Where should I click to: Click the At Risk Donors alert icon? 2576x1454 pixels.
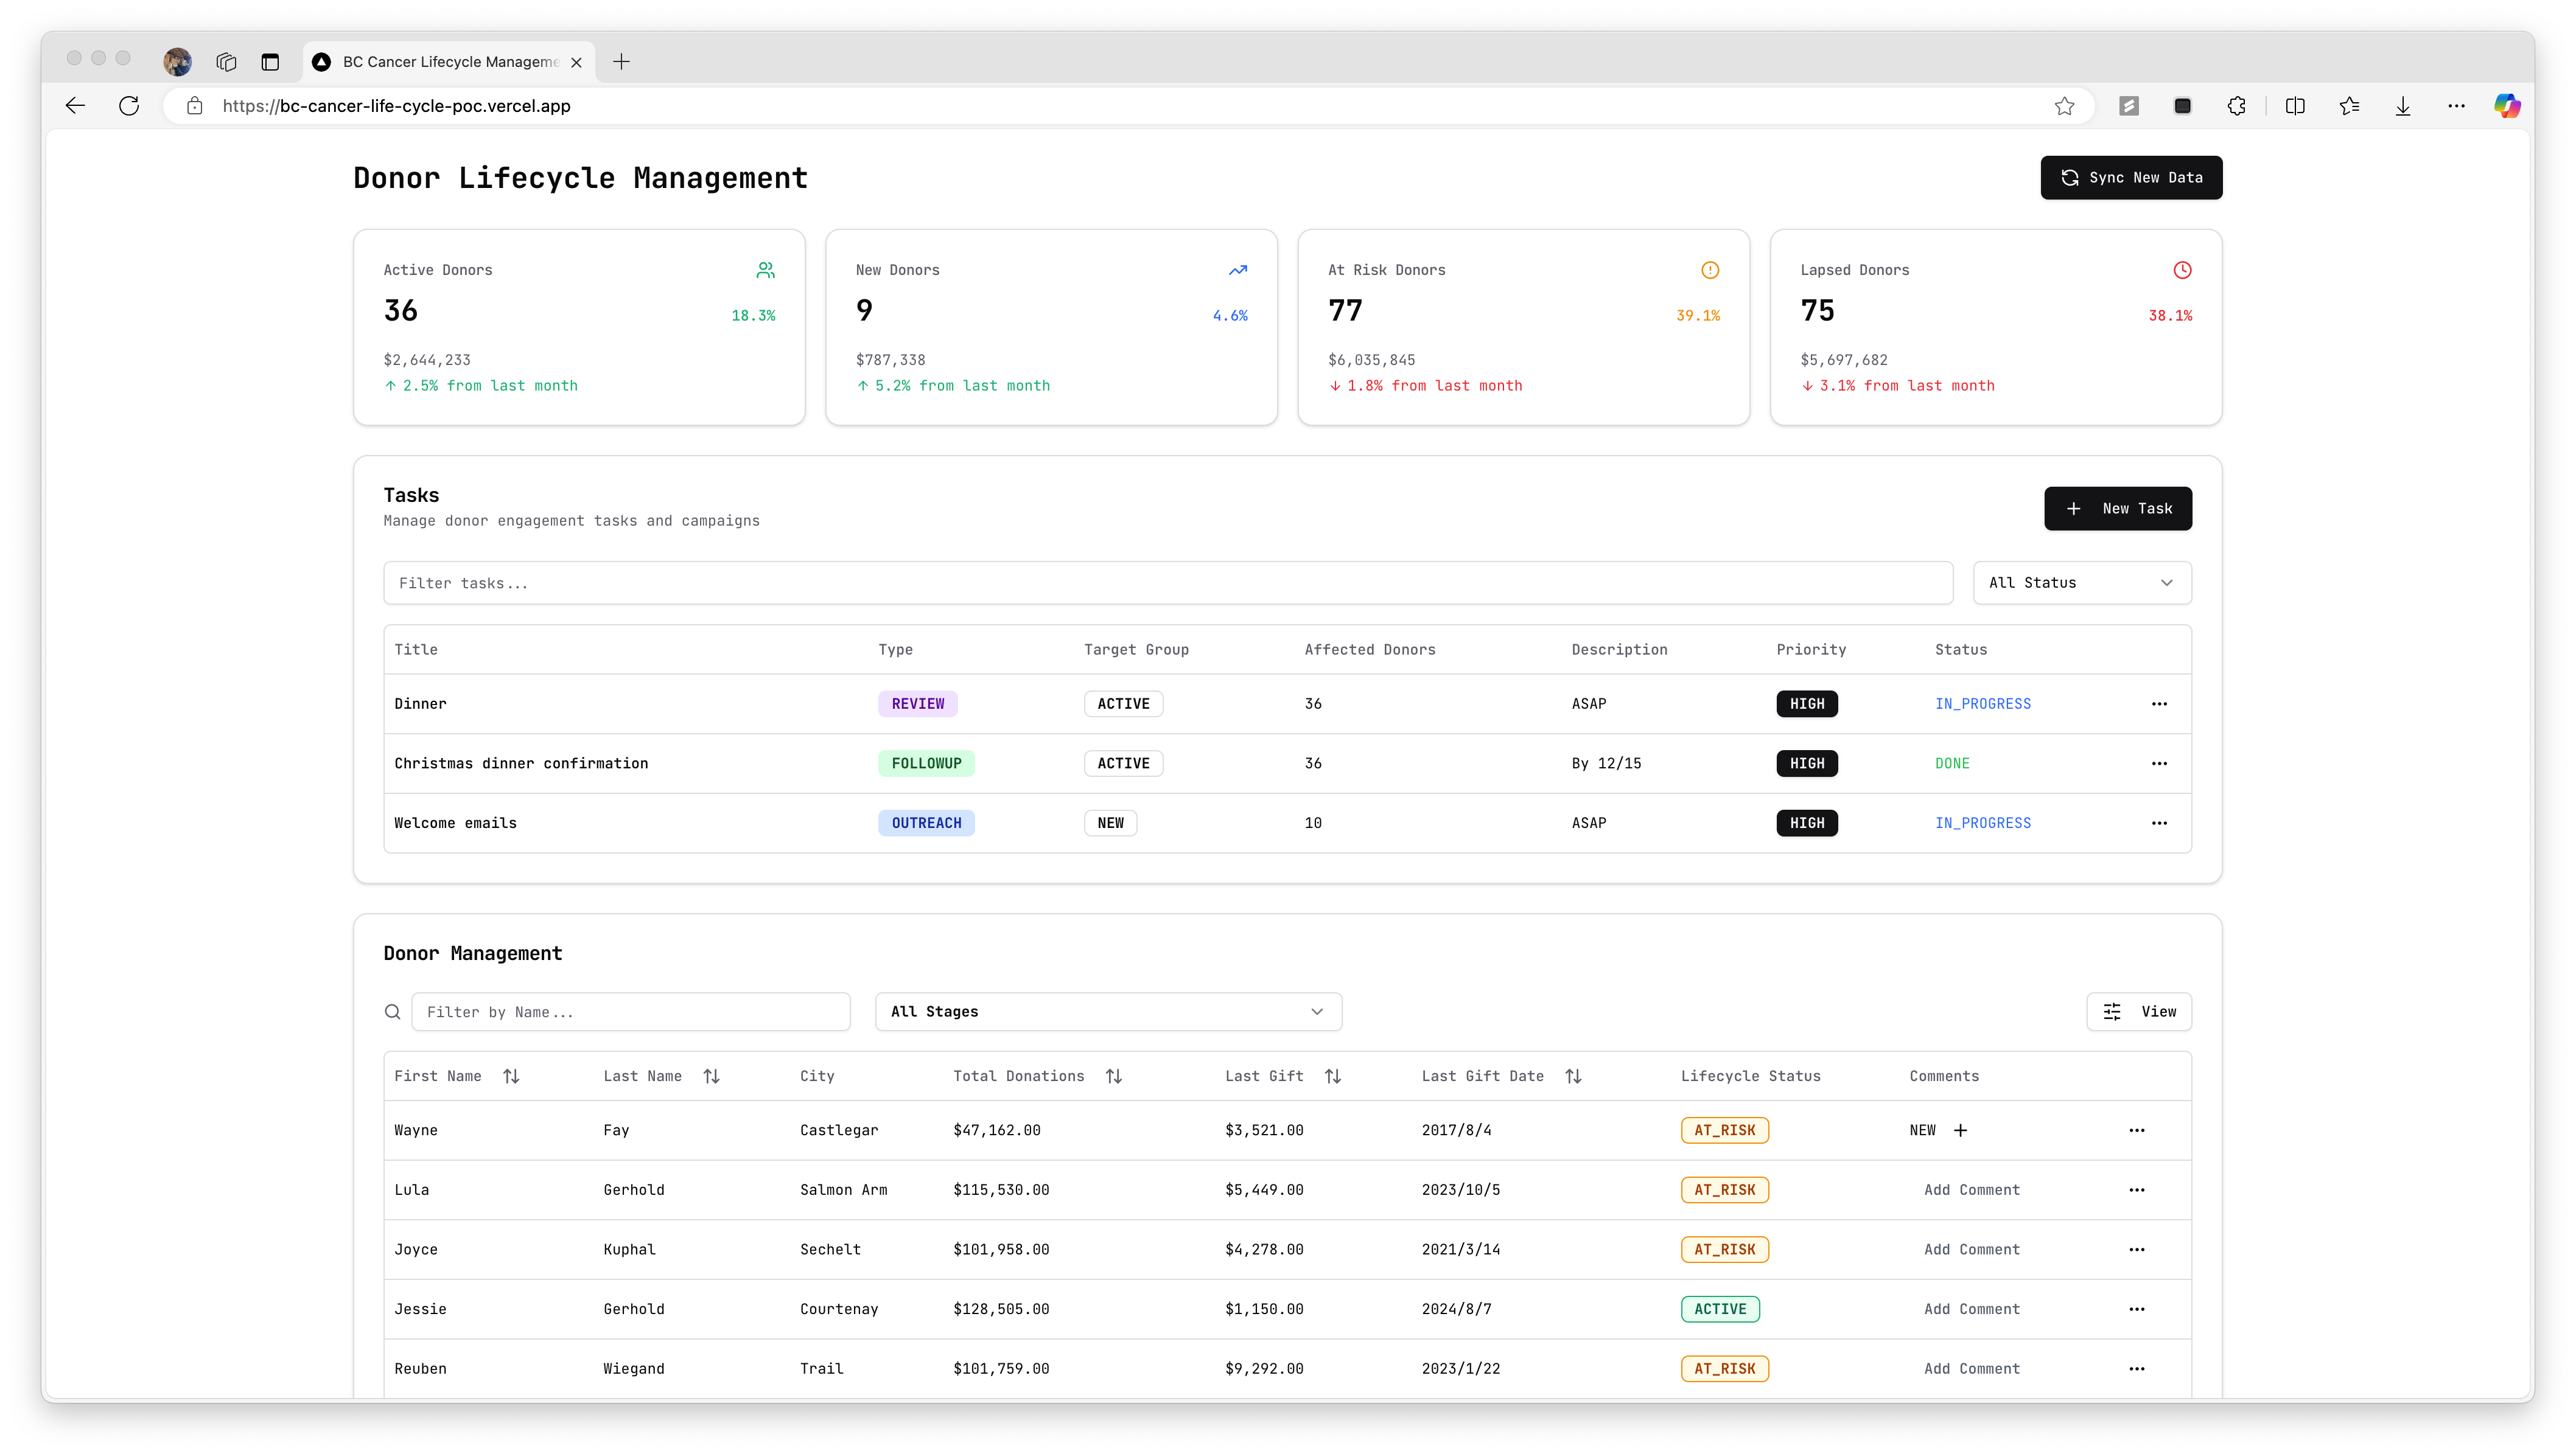(x=1710, y=270)
